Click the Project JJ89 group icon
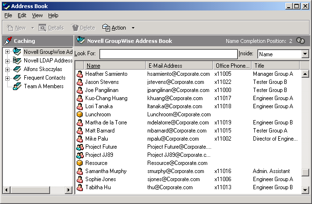The height and width of the screenshot is (204, 312). pyautogui.click(x=80, y=155)
